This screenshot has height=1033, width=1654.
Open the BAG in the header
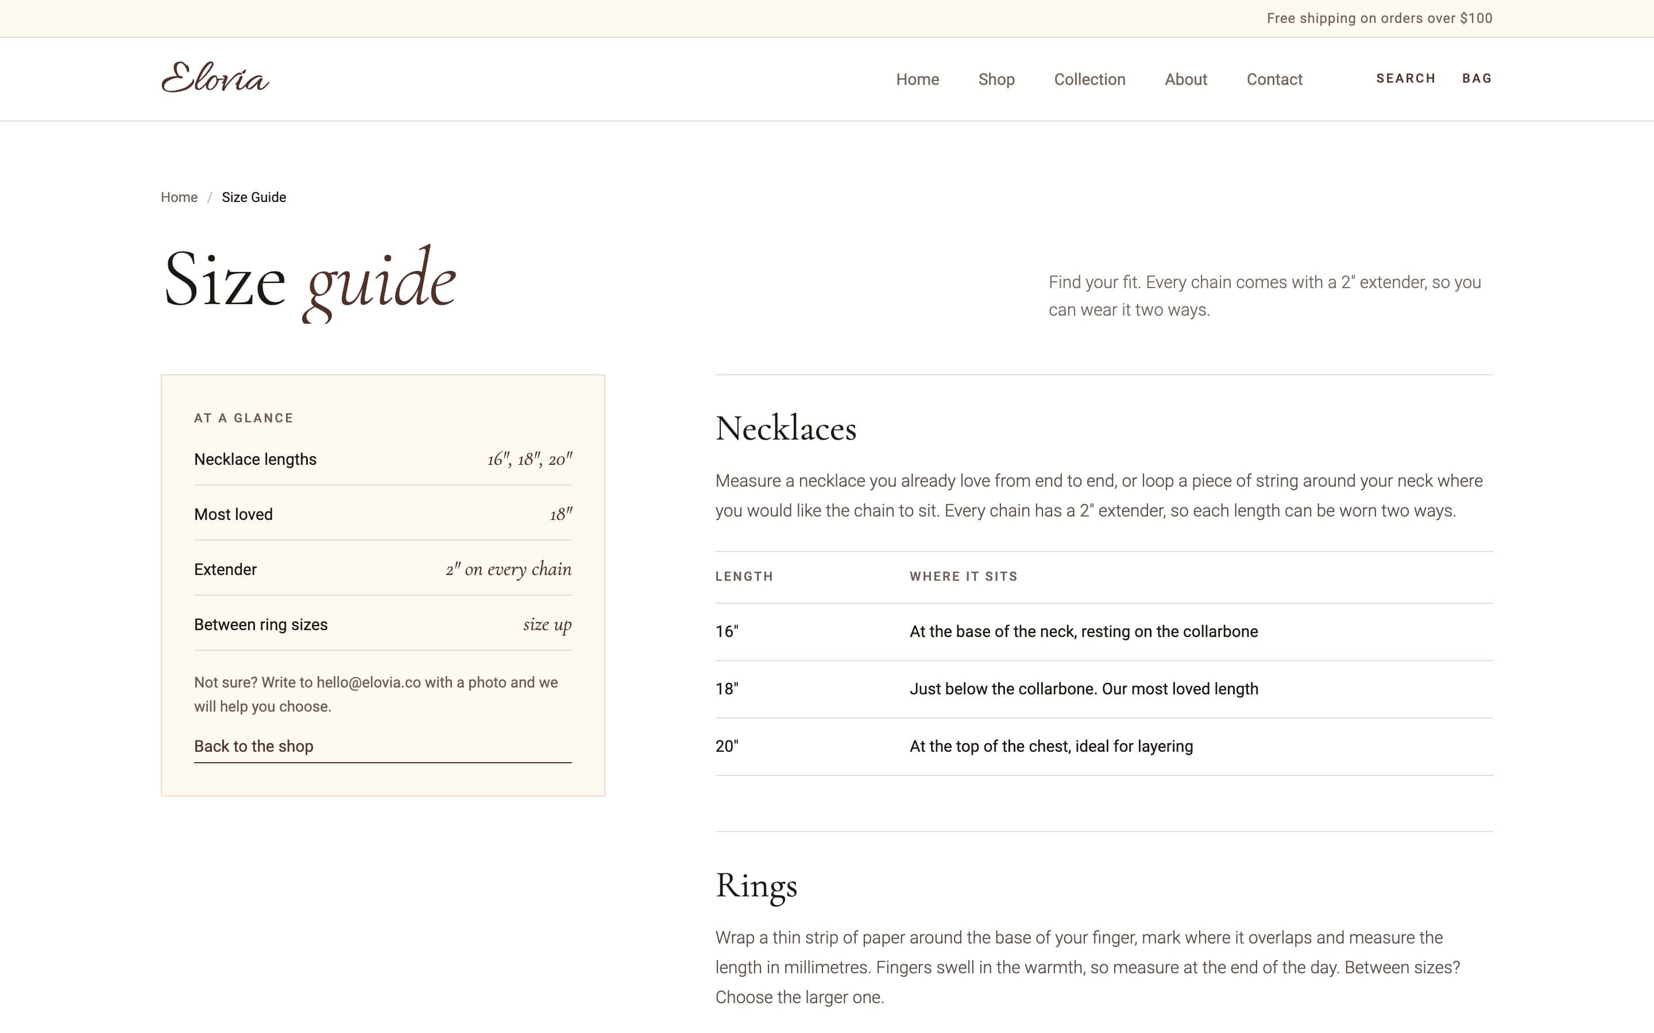click(x=1477, y=79)
